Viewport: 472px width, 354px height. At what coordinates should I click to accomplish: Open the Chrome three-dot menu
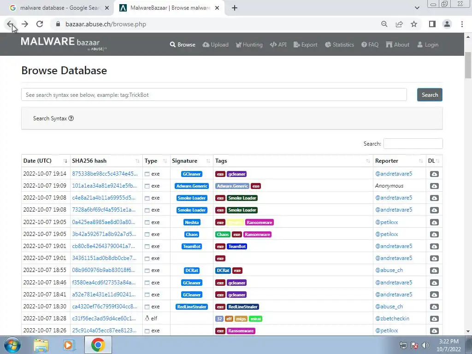point(462,24)
